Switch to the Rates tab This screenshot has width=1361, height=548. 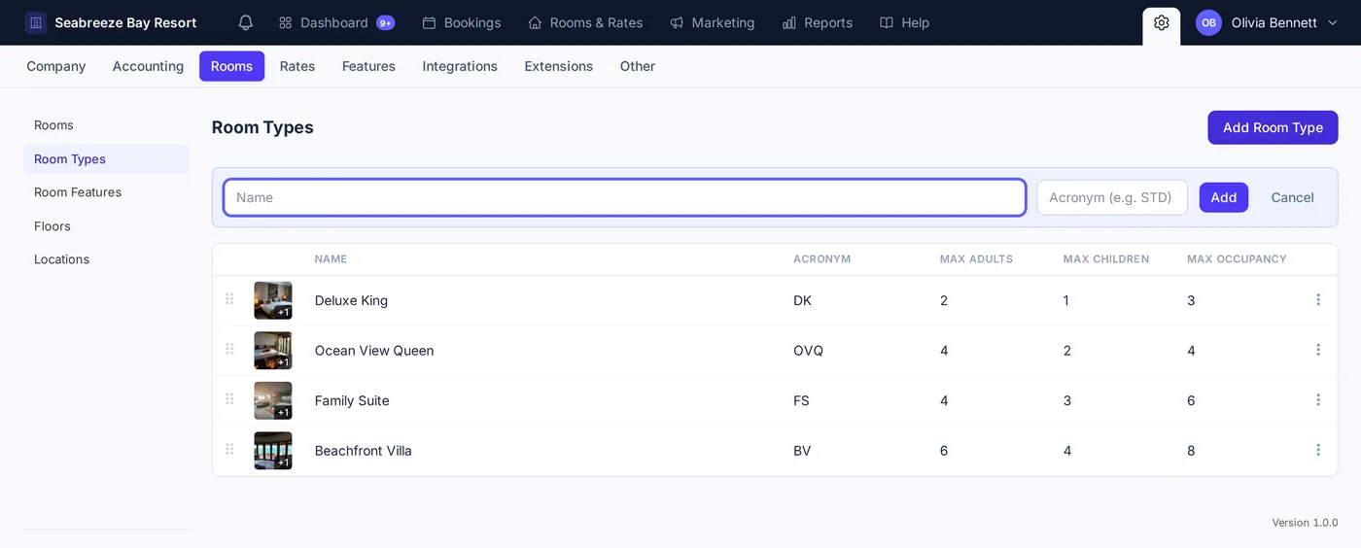297,66
